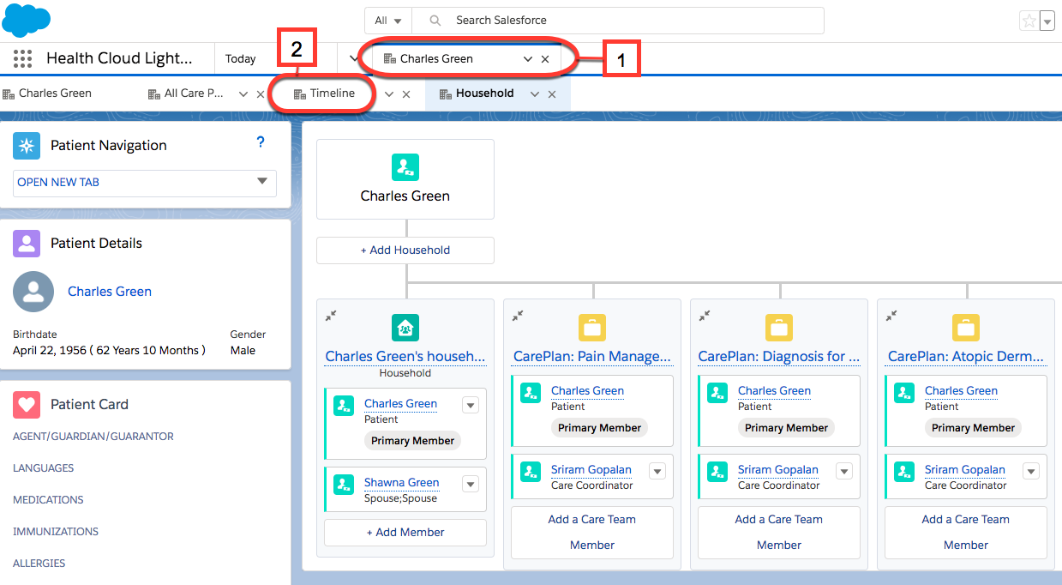Open Shawna Green's member actions dropdown

tap(470, 484)
